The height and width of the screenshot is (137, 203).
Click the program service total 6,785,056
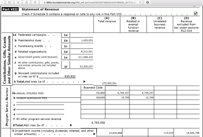(x=98, y=123)
